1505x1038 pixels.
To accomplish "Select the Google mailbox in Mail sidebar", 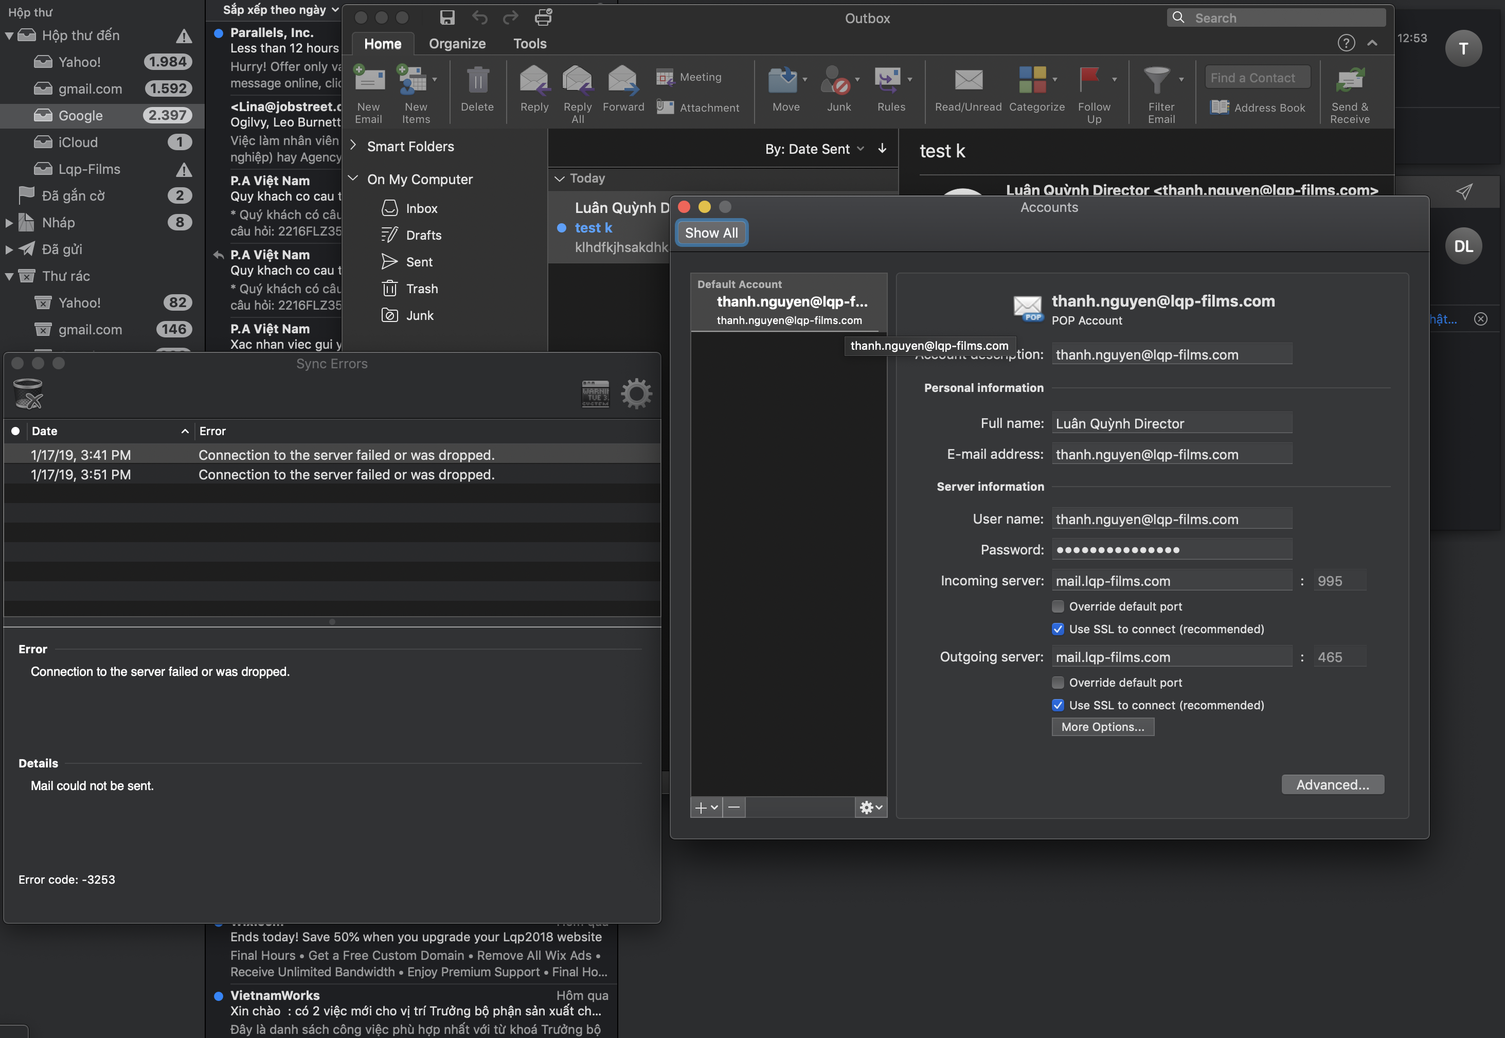I will click(x=102, y=116).
